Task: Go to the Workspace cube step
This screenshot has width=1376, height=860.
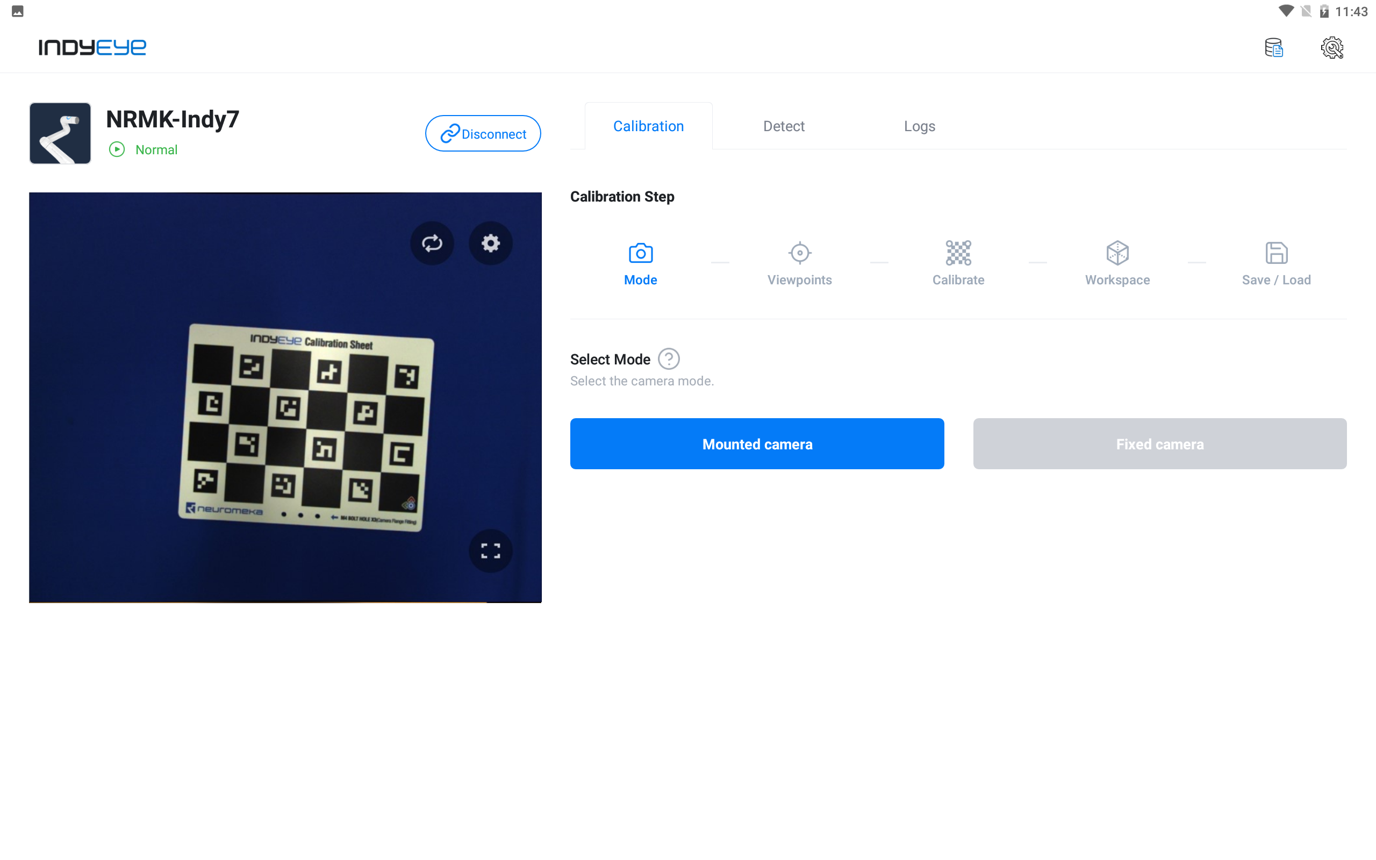Action: click(x=1117, y=264)
